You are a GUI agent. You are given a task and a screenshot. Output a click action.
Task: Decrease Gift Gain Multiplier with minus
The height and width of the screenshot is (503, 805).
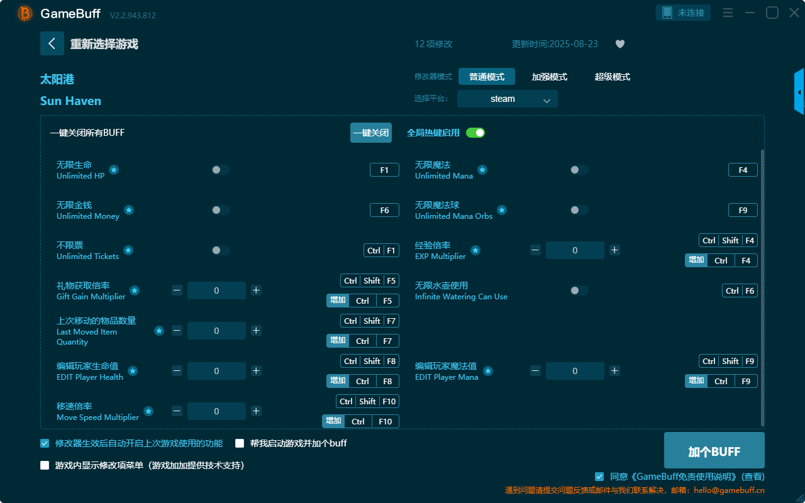point(177,290)
